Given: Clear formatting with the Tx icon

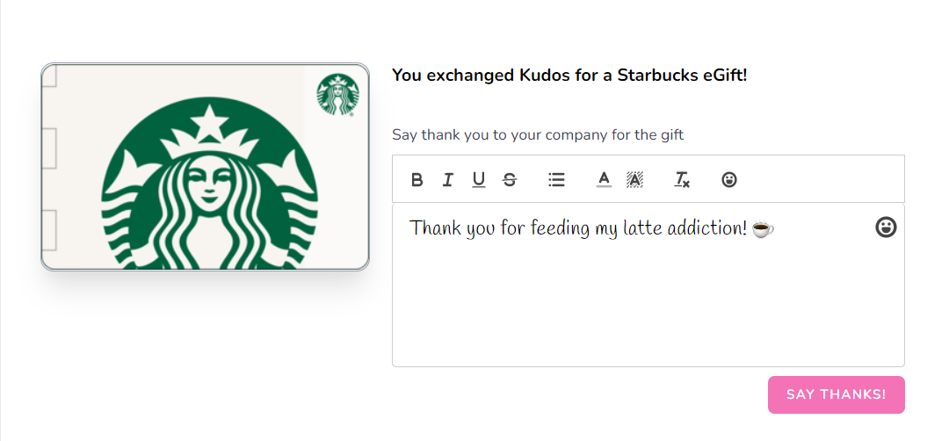Looking at the screenshot, I should click(682, 180).
